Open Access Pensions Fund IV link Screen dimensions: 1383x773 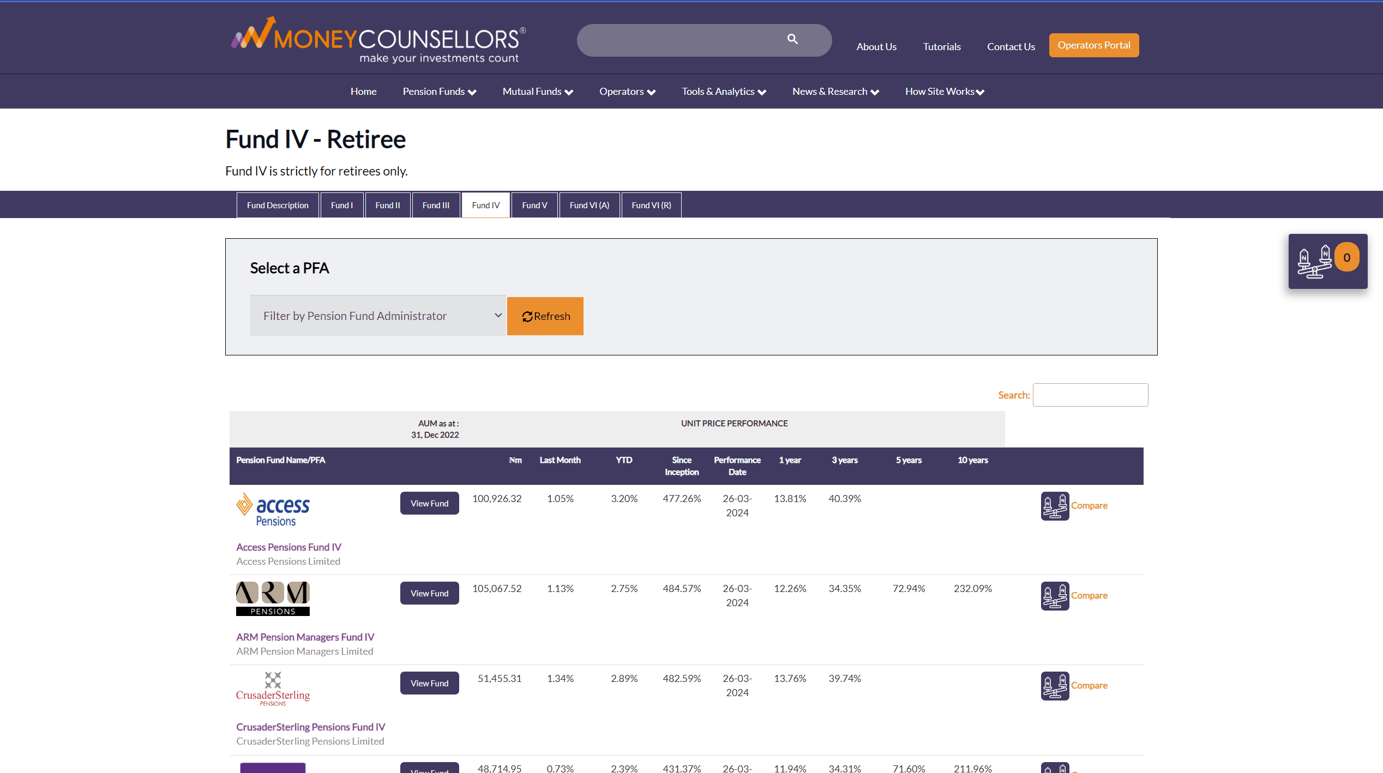[288, 547]
